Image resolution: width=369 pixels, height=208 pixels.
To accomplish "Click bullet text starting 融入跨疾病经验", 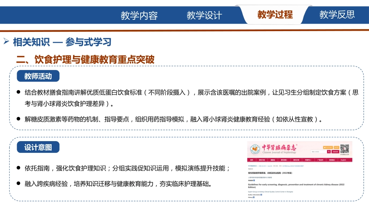I will coord(118,184).
